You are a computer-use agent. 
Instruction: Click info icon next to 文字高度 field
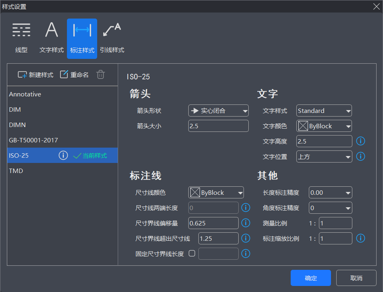point(360,141)
